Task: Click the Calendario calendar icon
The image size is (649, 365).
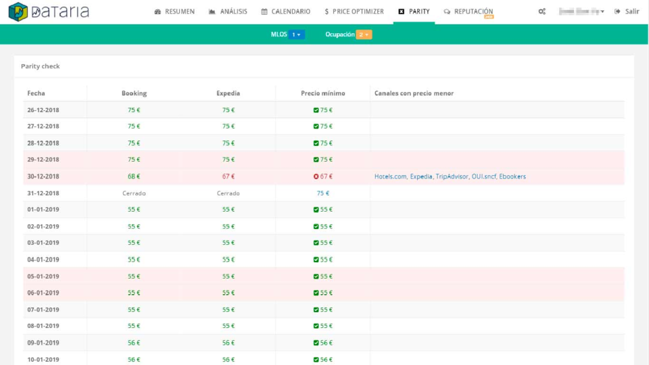Action: pos(264,11)
